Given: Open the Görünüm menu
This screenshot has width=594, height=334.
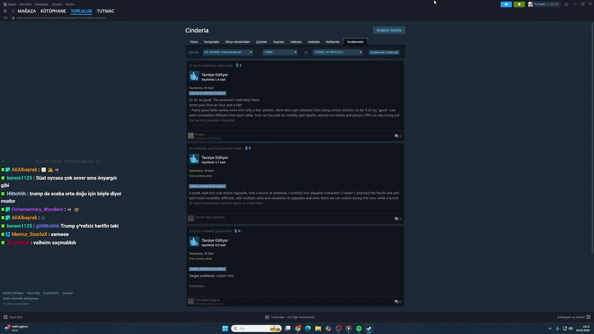Looking at the screenshot, I should 26,4.
